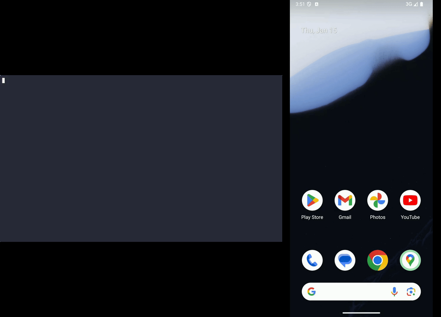
Task: Tap the Thu, Jan 15 date widget
Action: click(319, 31)
